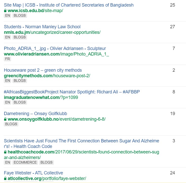
Task: Click the lock icon beside www.icsb.edu.bd
Action: [x=5, y=11]
